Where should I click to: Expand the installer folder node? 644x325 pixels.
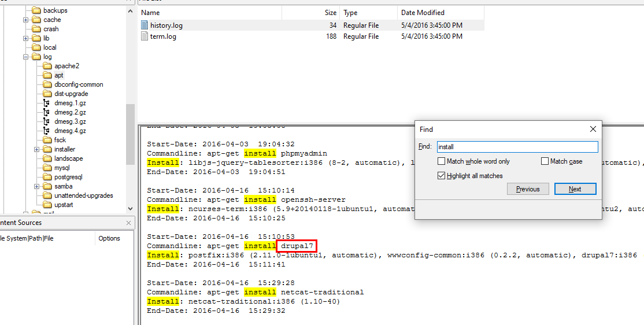(x=36, y=149)
